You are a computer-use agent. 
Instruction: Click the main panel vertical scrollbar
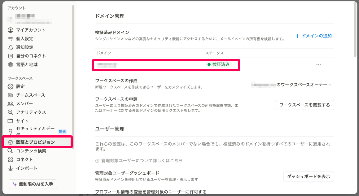(355, 30)
